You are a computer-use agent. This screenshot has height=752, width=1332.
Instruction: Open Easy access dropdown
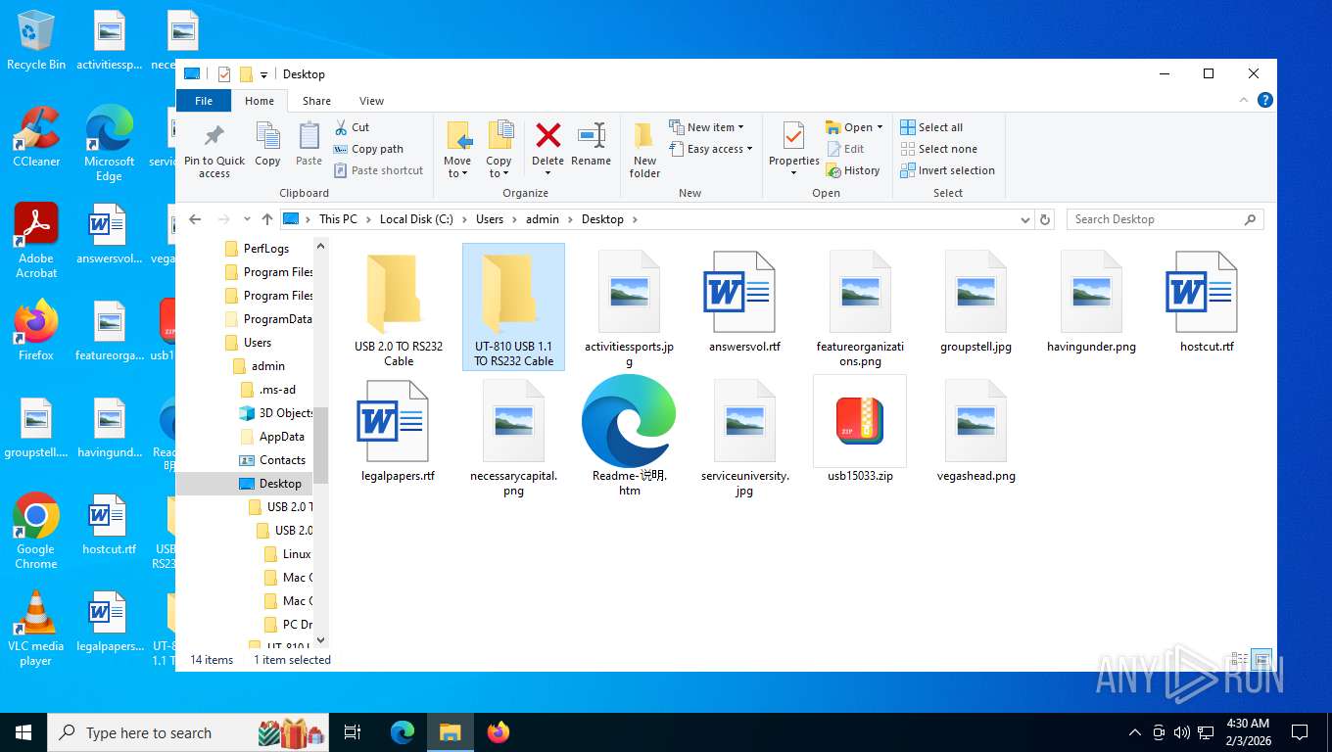tap(711, 149)
